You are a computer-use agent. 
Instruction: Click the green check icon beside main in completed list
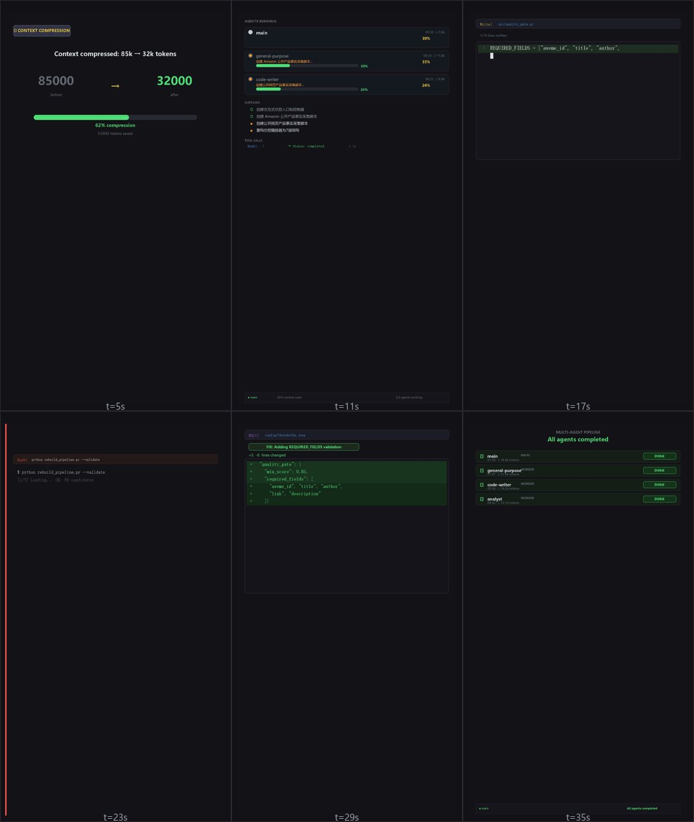[x=482, y=457]
